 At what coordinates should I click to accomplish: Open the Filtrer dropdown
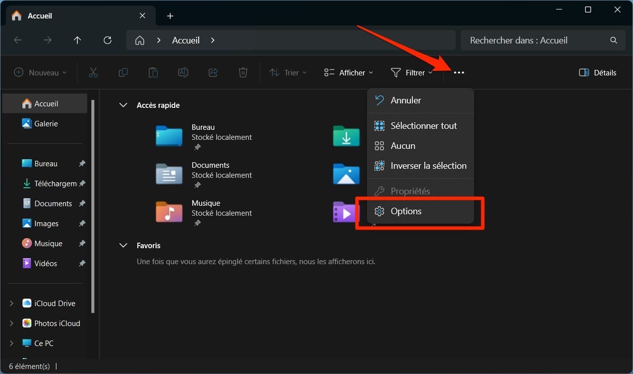tap(412, 73)
